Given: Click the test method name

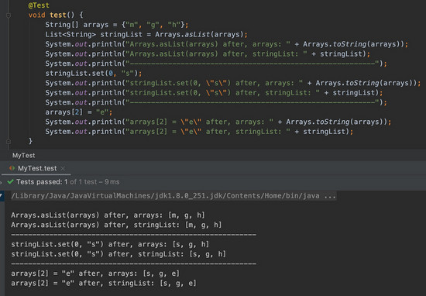Looking at the screenshot, I should click(x=58, y=15).
